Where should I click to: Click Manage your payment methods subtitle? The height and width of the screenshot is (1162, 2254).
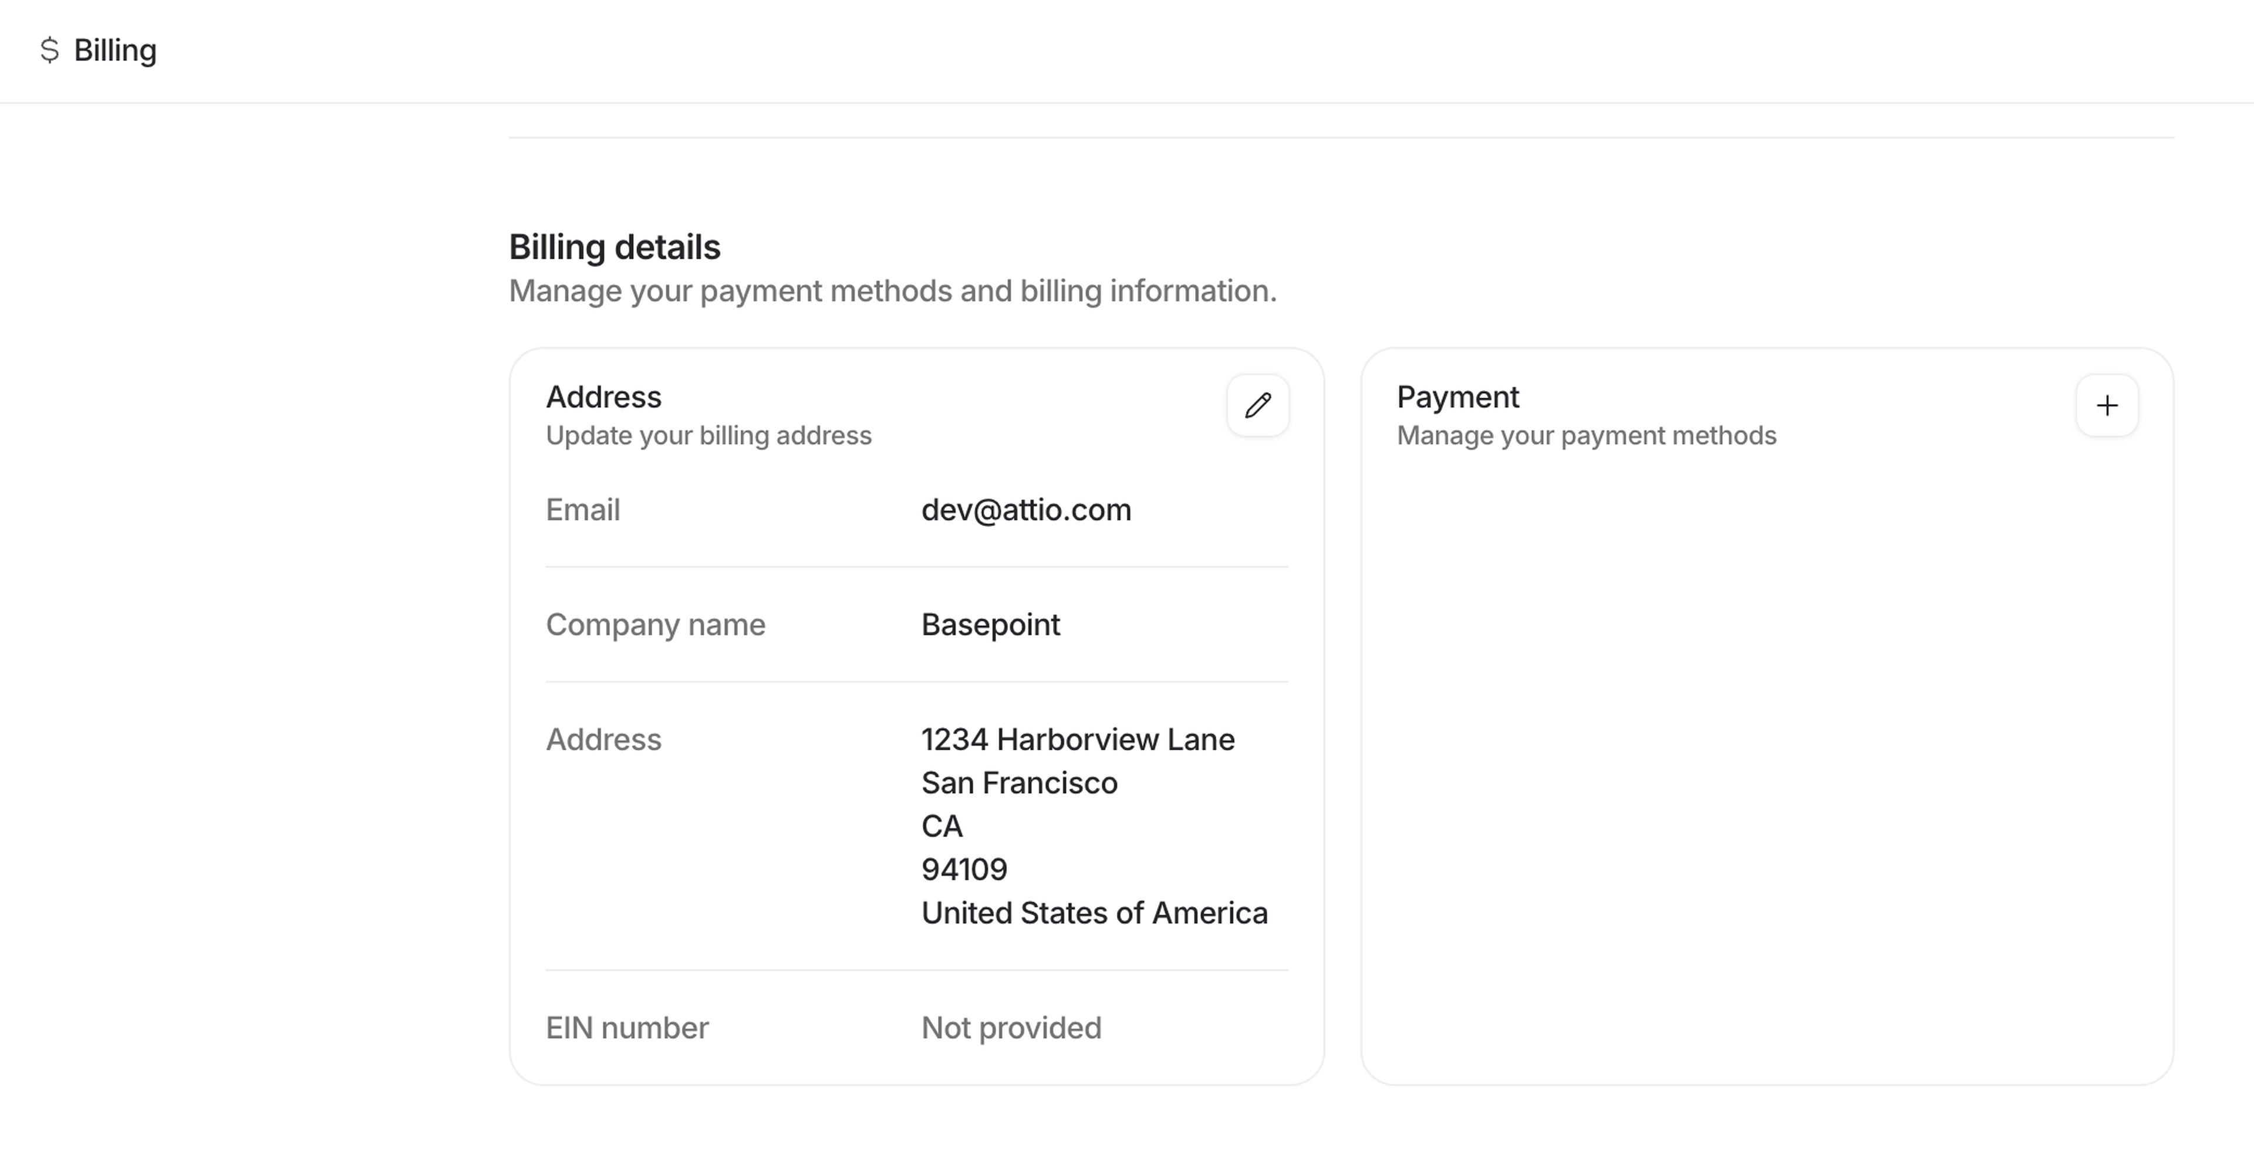tap(1585, 435)
